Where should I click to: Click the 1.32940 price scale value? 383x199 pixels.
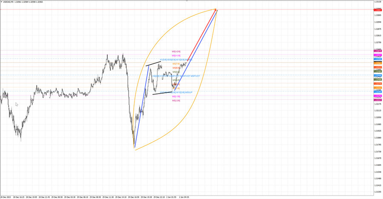pyautogui.click(x=377, y=22)
